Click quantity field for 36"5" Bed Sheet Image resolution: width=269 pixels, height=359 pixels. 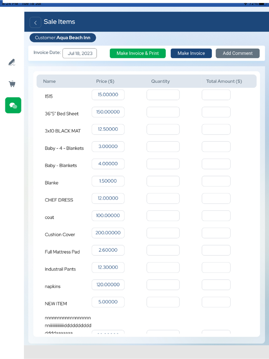[x=163, y=112]
